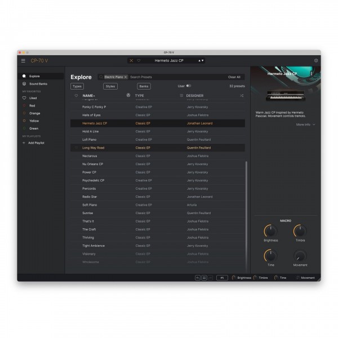Click the heart icon in preset bar
This screenshot has height=338, width=338.
coord(139,61)
